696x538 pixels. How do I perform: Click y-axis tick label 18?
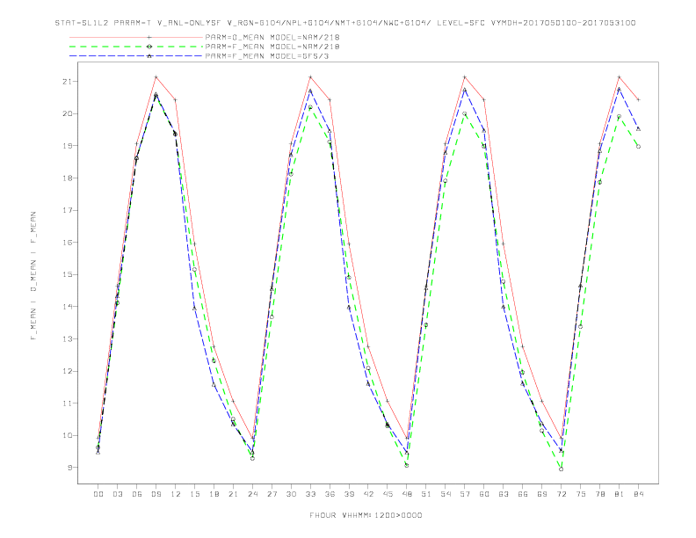(67, 178)
